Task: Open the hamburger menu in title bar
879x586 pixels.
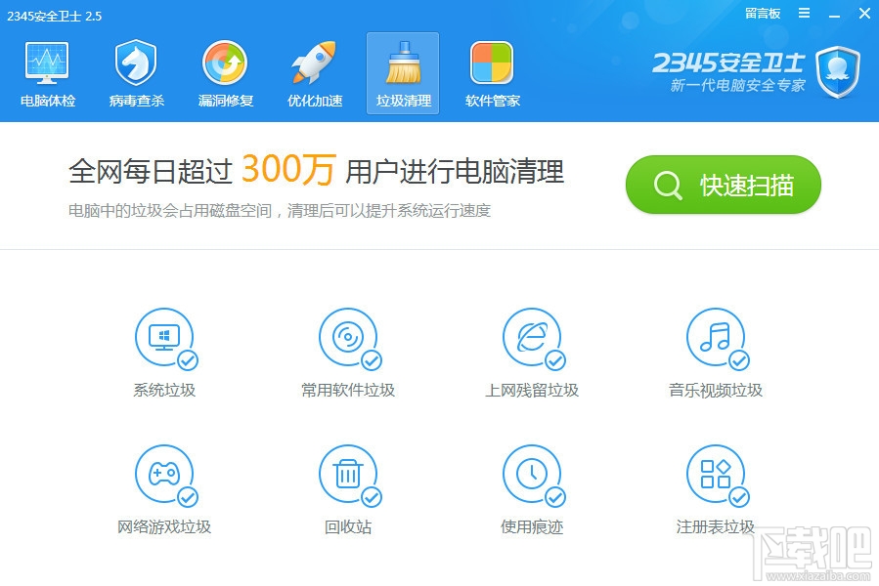Action: click(x=804, y=14)
